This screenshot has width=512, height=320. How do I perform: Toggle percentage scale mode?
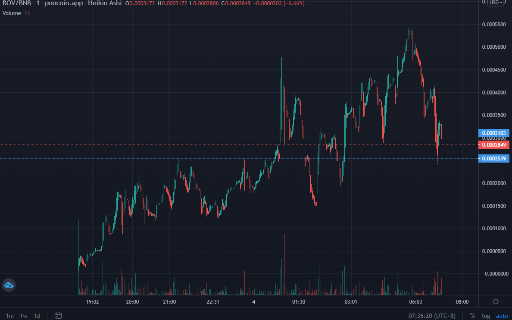(472, 316)
